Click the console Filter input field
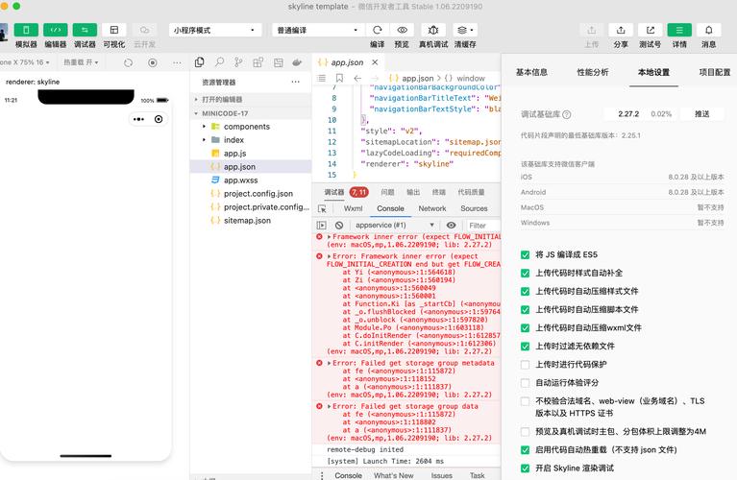Viewport: 737px width, 480px height. tap(483, 226)
